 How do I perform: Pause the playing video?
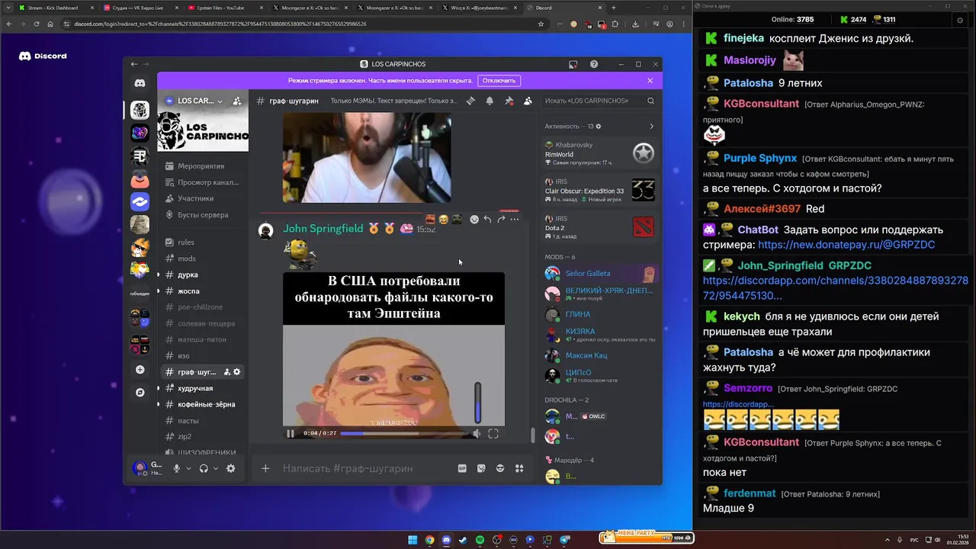tap(291, 433)
